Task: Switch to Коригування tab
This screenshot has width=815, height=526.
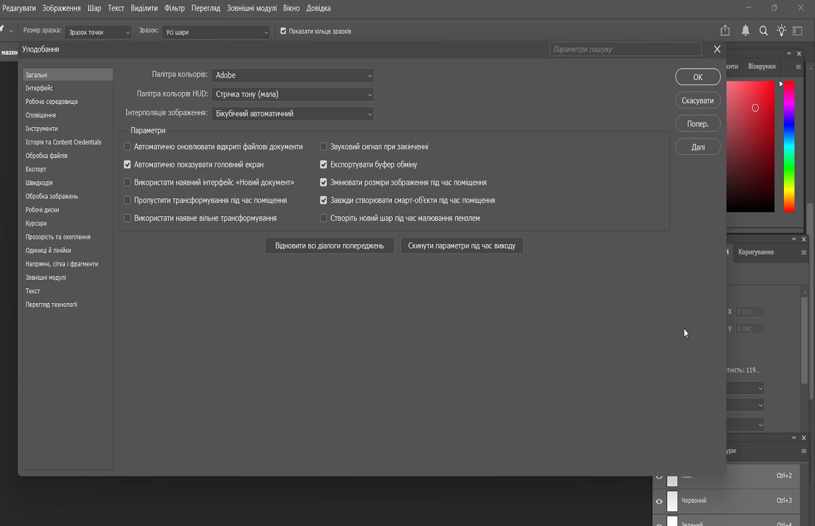Action: click(x=756, y=252)
